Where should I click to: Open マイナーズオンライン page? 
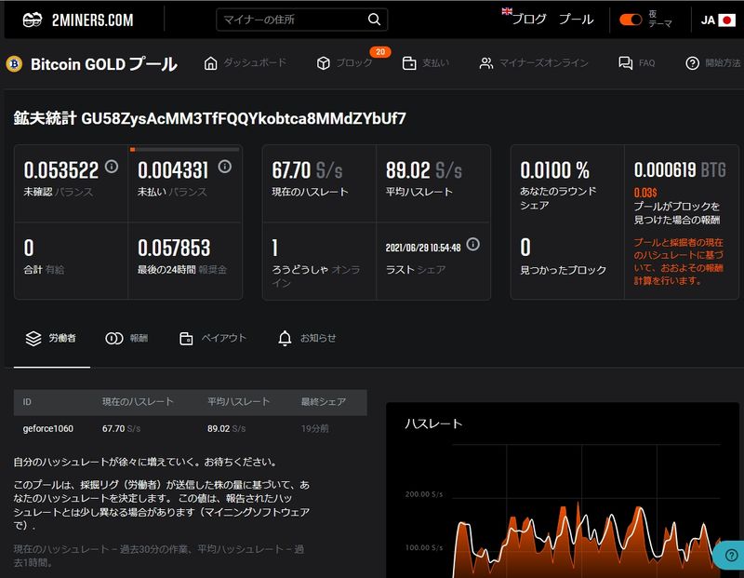click(x=534, y=63)
